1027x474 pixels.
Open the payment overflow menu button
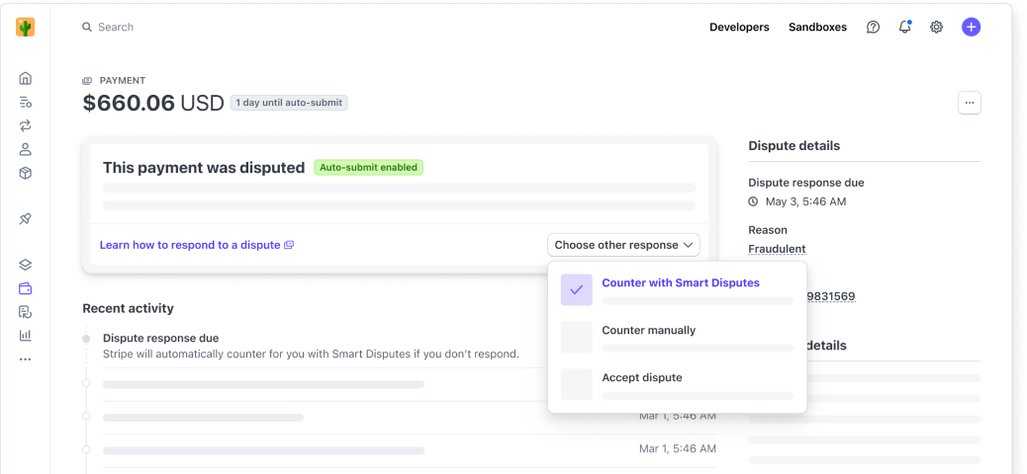coord(969,103)
